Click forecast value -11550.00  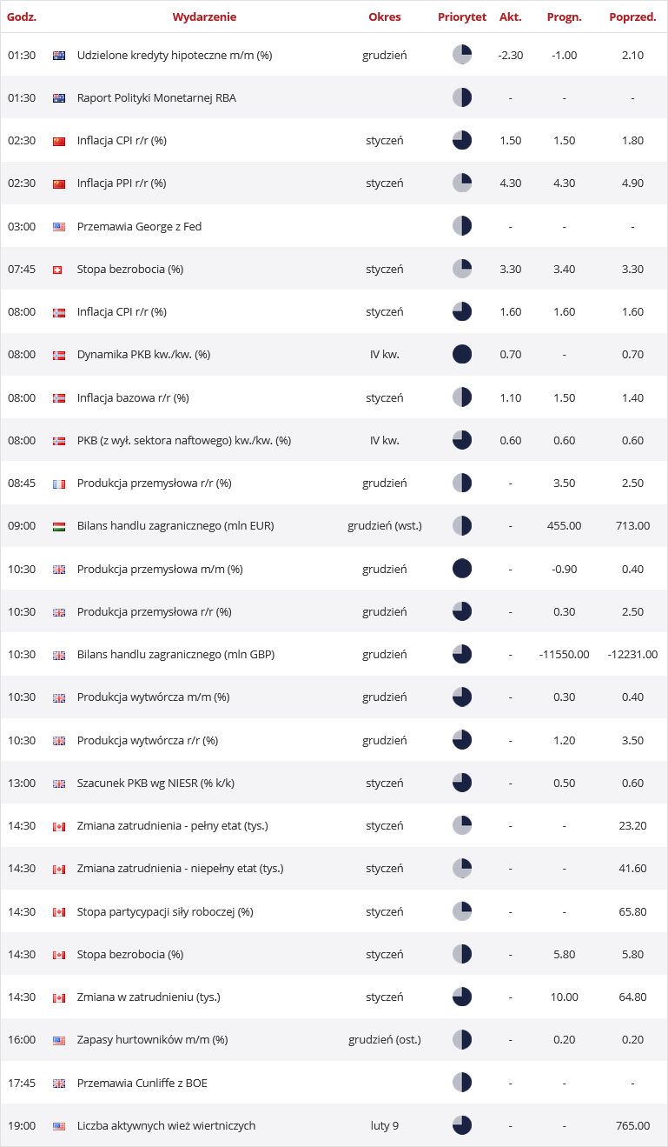(565, 655)
